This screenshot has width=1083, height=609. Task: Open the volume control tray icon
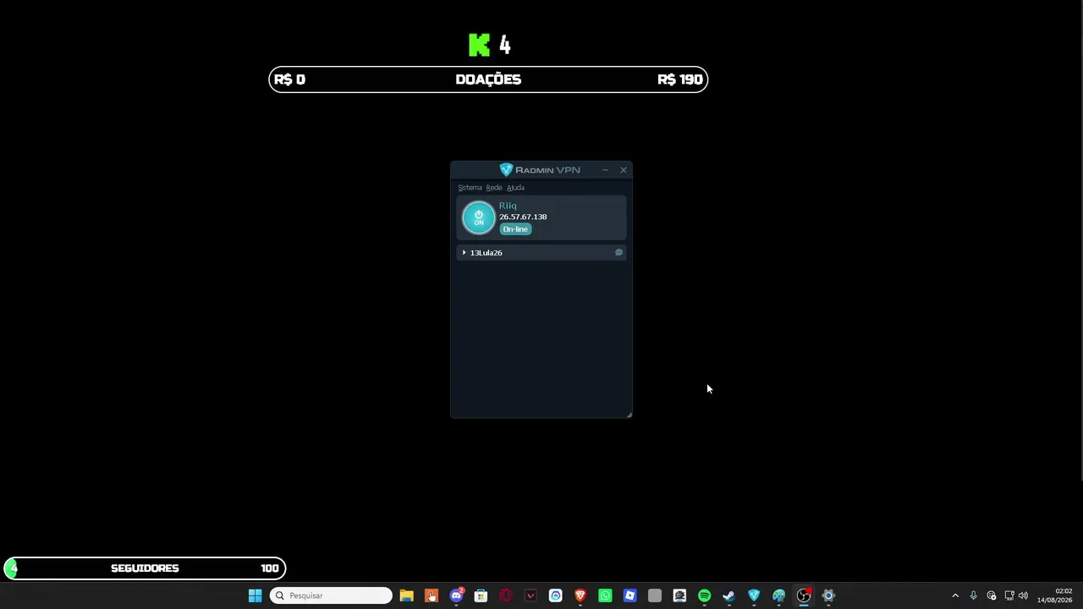(x=1023, y=595)
